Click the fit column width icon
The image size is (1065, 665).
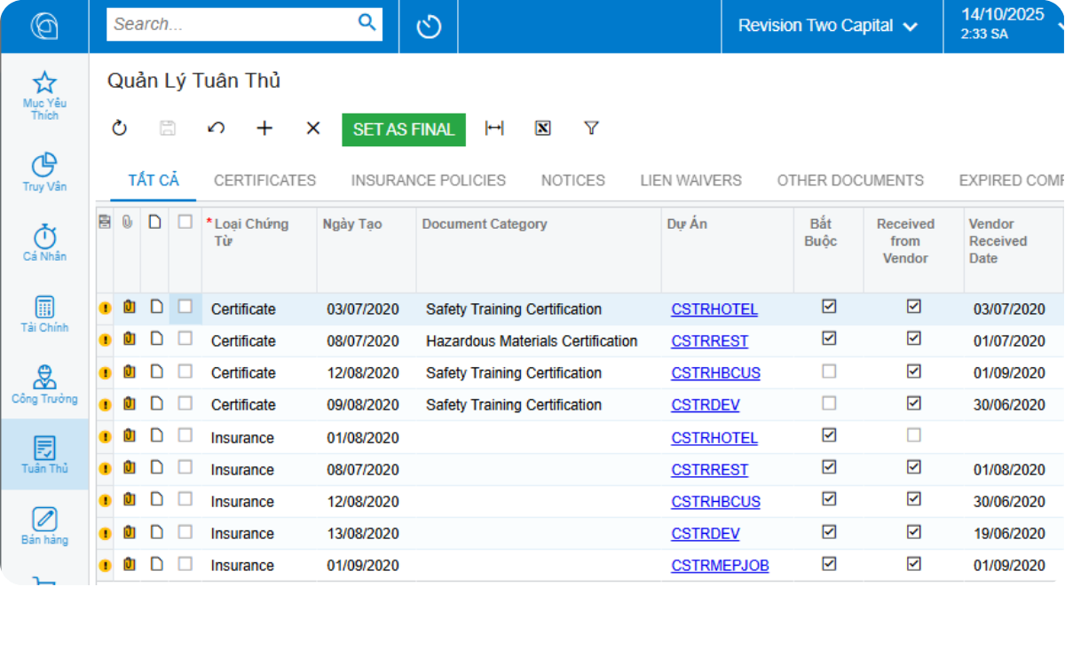click(494, 129)
